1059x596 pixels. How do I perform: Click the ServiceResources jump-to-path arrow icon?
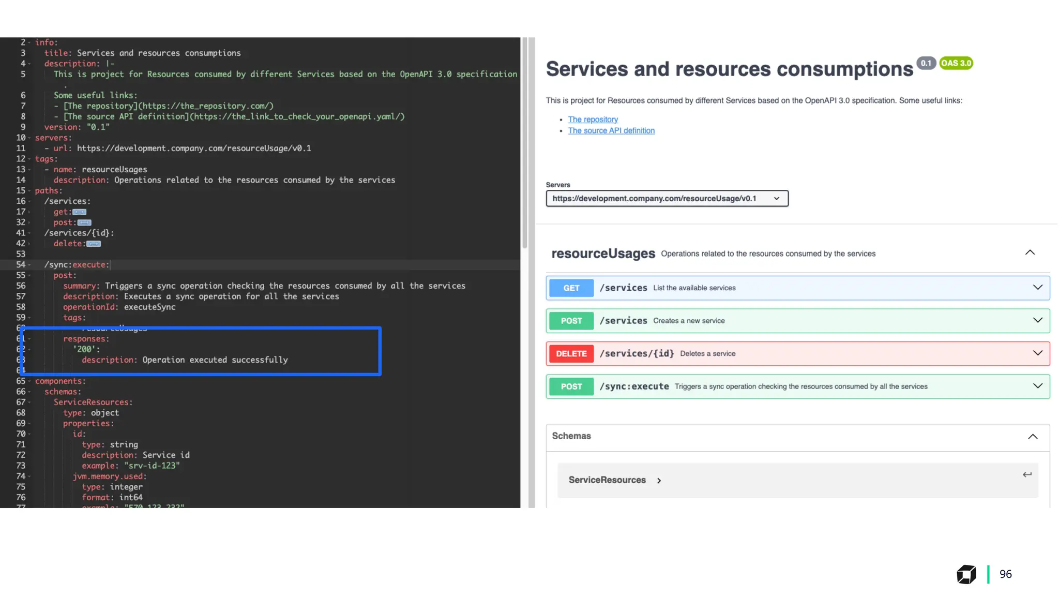coord(1027,474)
